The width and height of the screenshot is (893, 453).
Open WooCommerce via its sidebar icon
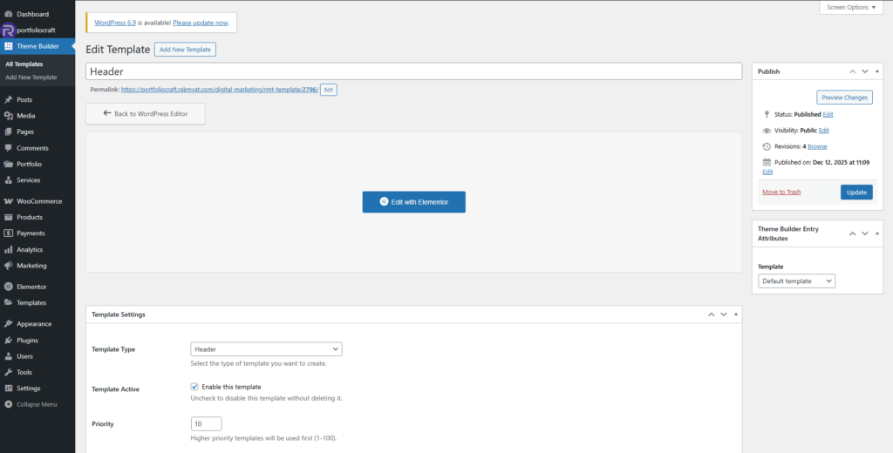coord(9,201)
